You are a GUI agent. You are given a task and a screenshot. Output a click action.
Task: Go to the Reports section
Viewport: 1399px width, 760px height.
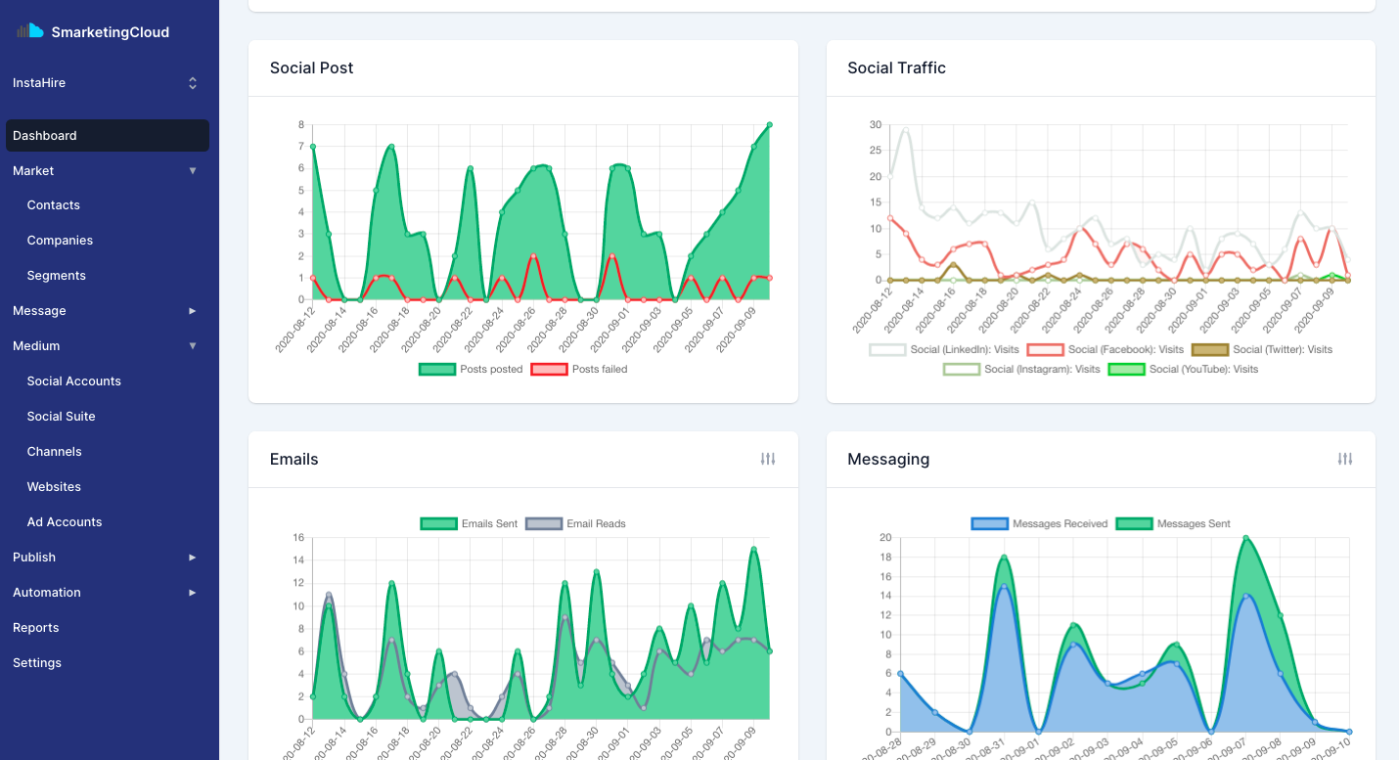[x=36, y=627]
